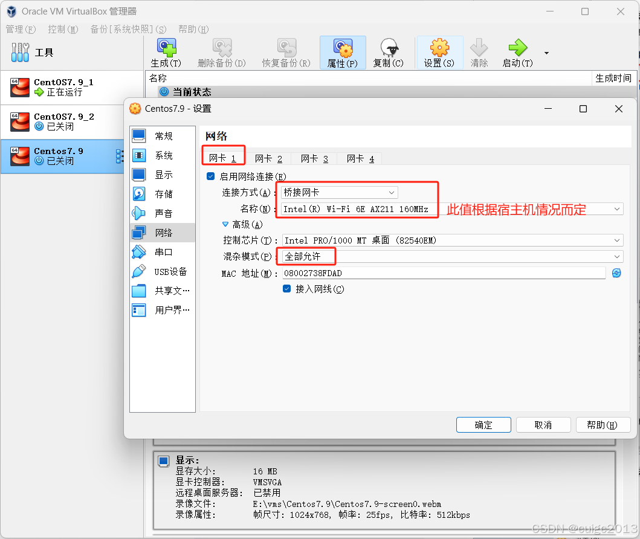Go to 常规 settings category
640x539 pixels.
(163, 136)
